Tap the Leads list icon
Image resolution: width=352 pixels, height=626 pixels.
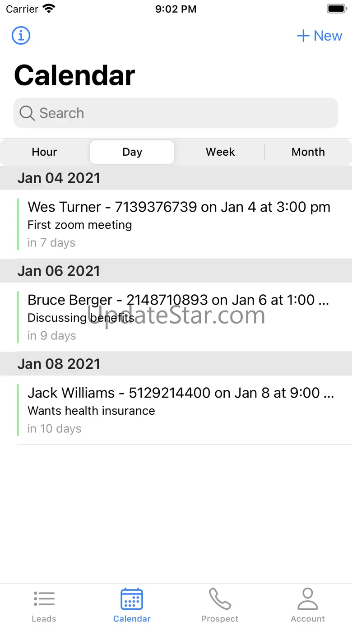(44, 599)
